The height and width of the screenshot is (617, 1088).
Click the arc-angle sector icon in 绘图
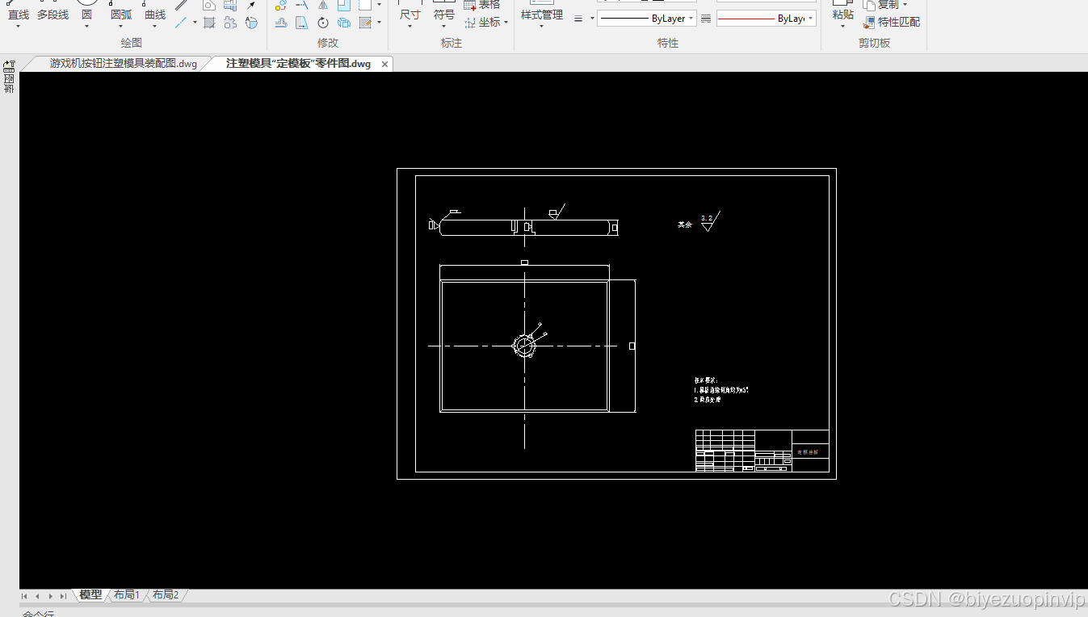(x=251, y=23)
